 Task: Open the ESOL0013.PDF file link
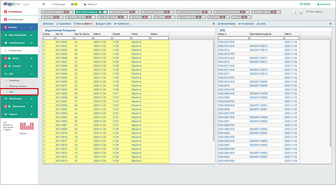click(x=224, y=42)
